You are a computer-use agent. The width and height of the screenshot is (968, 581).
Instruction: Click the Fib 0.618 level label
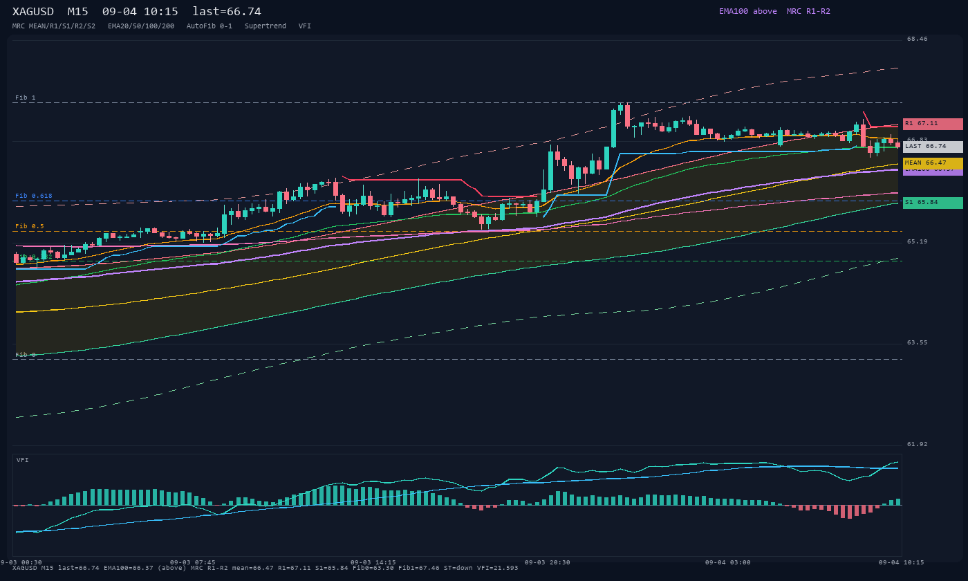tap(34, 196)
